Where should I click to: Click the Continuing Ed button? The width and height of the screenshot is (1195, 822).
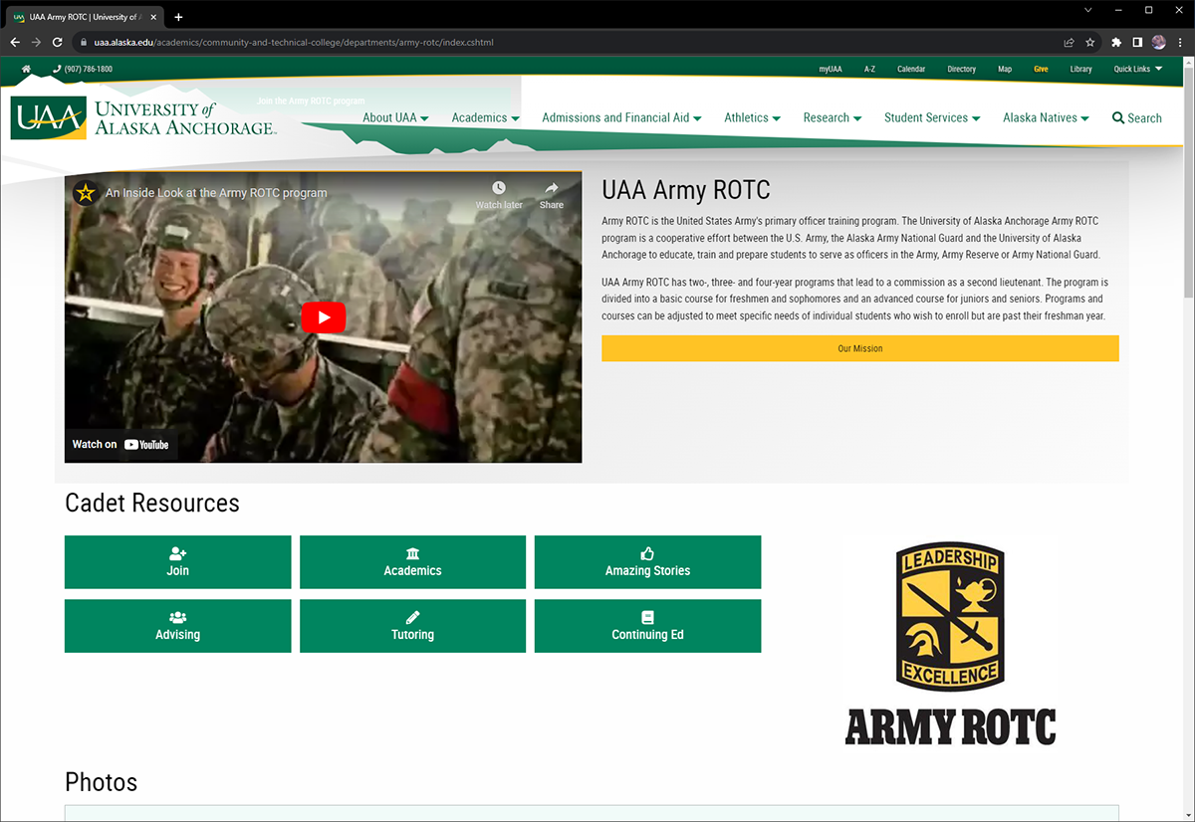[647, 626]
